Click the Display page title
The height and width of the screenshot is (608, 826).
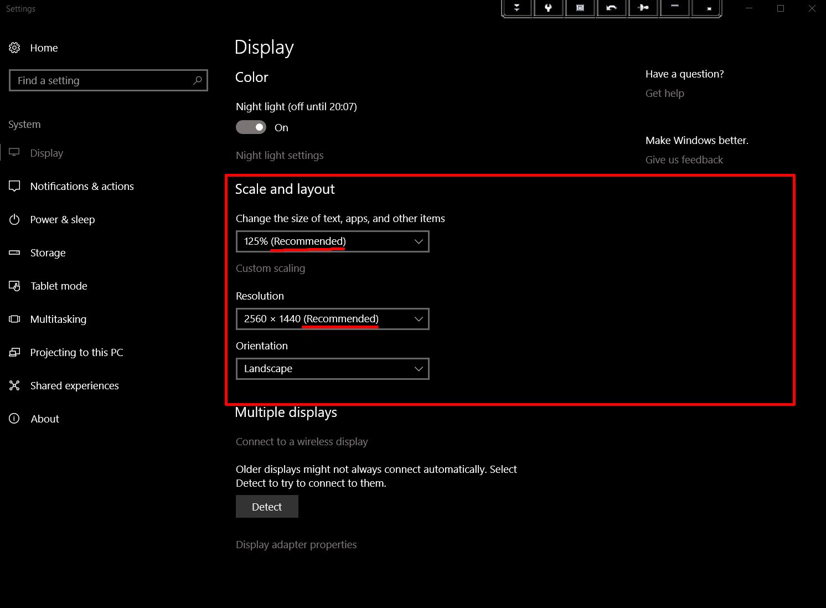pos(264,48)
